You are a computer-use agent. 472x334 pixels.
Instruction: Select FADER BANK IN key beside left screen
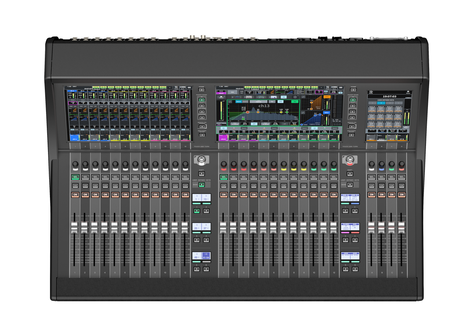tap(202, 100)
